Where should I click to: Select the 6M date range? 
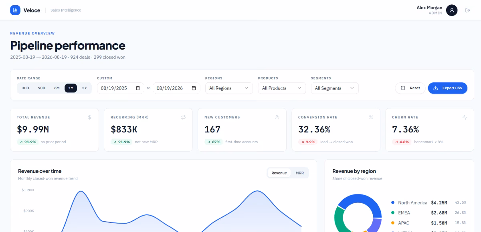pos(57,88)
